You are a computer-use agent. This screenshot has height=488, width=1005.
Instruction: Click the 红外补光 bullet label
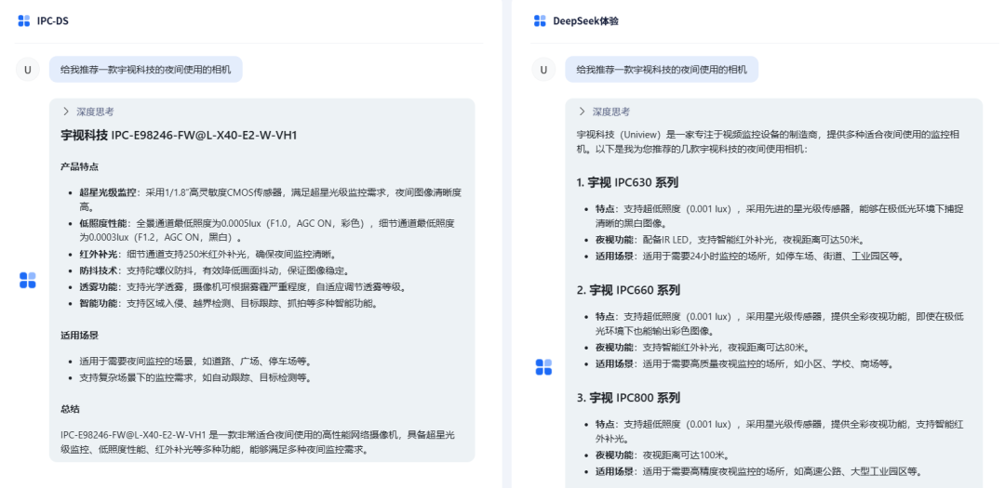pos(98,254)
